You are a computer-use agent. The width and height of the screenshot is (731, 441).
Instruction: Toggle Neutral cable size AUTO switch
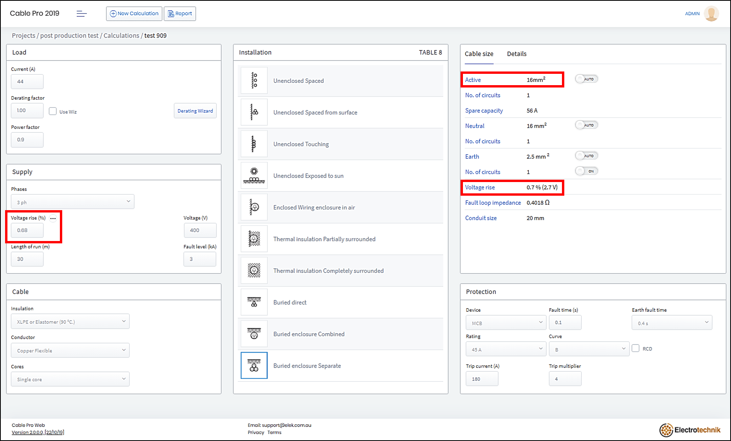[x=586, y=125]
